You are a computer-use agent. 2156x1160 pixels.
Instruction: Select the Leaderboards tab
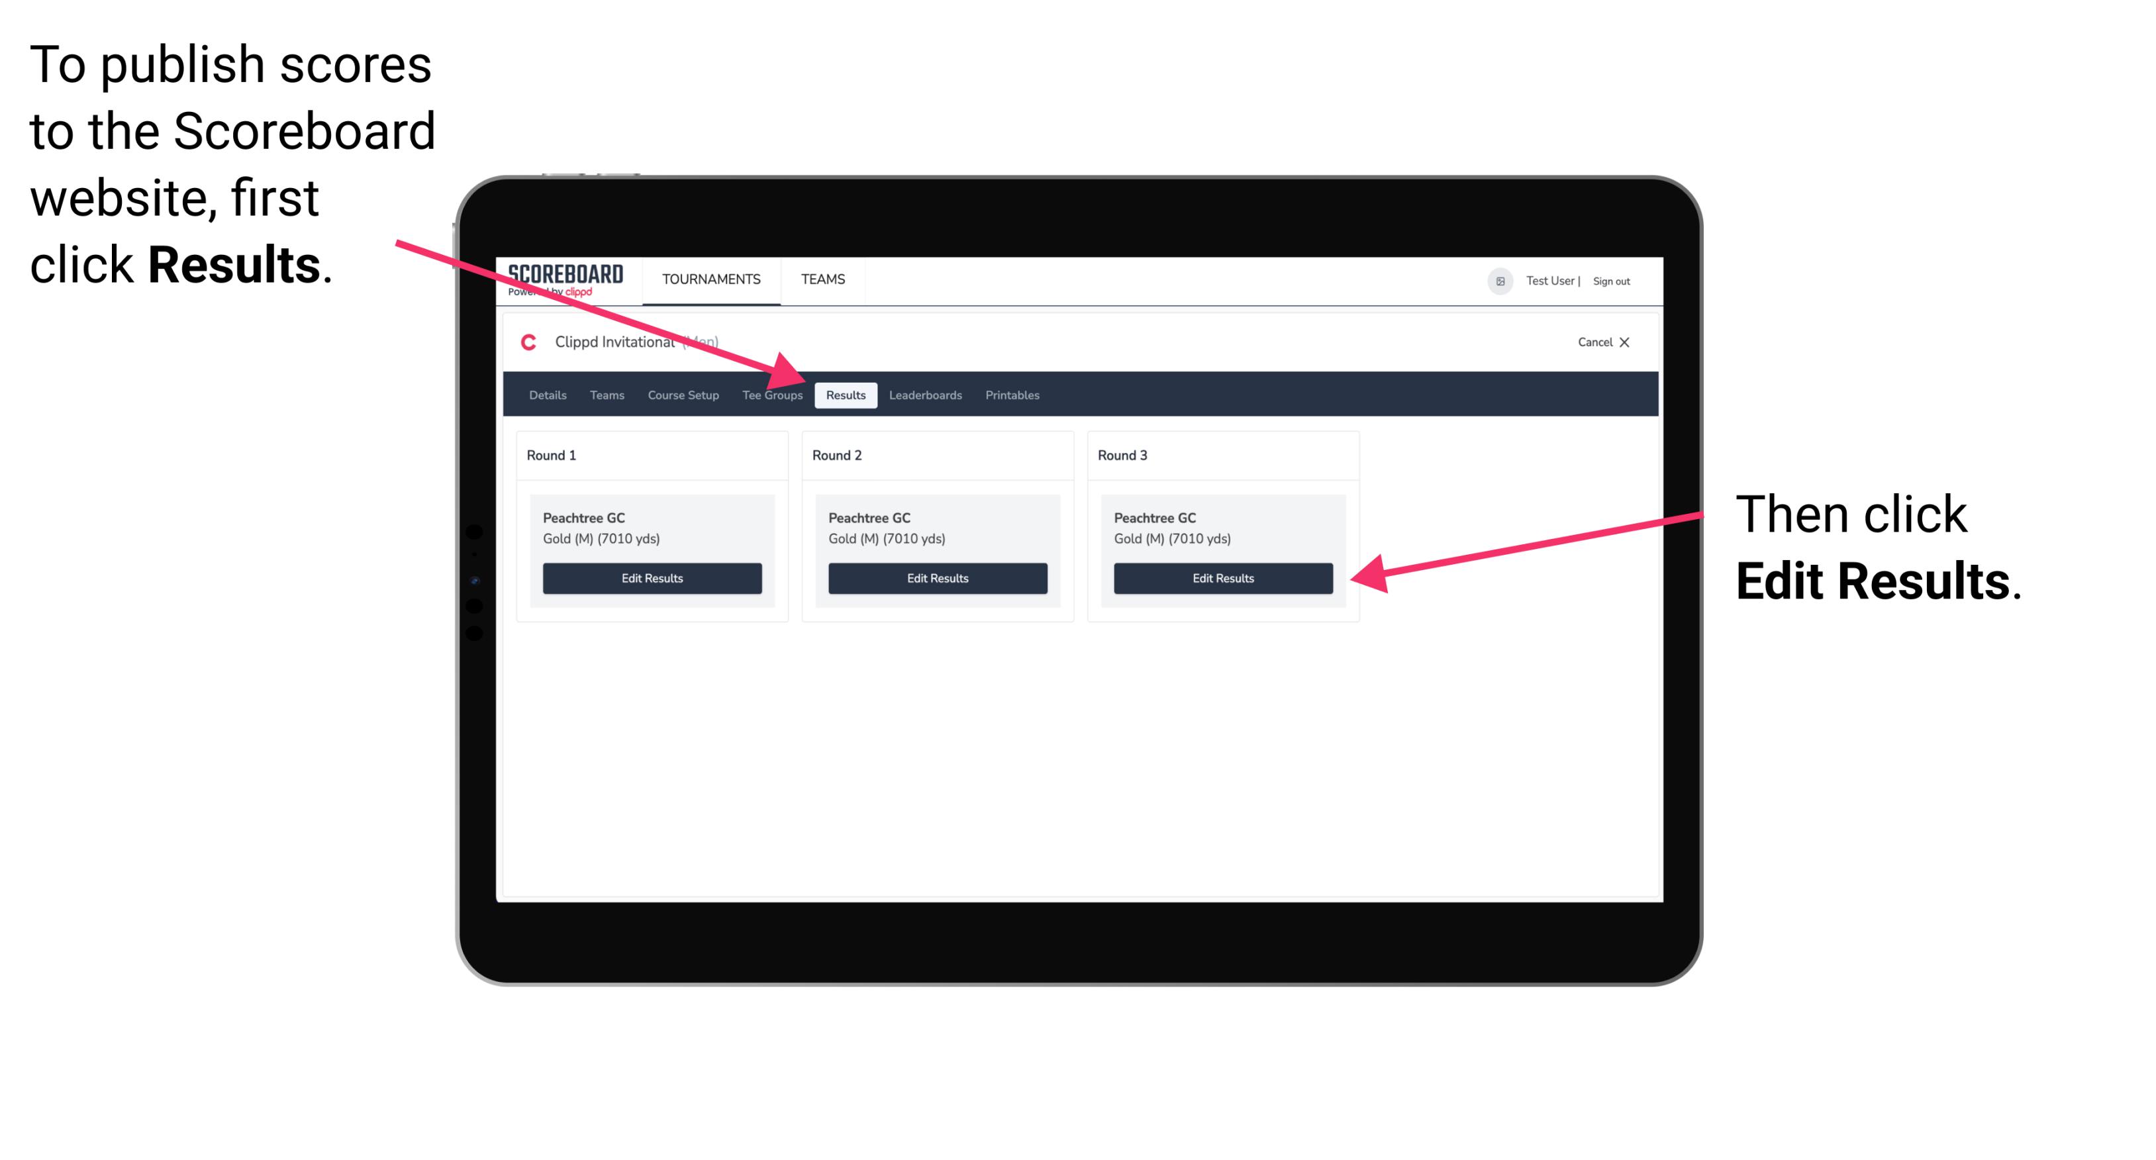(x=926, y=396)
